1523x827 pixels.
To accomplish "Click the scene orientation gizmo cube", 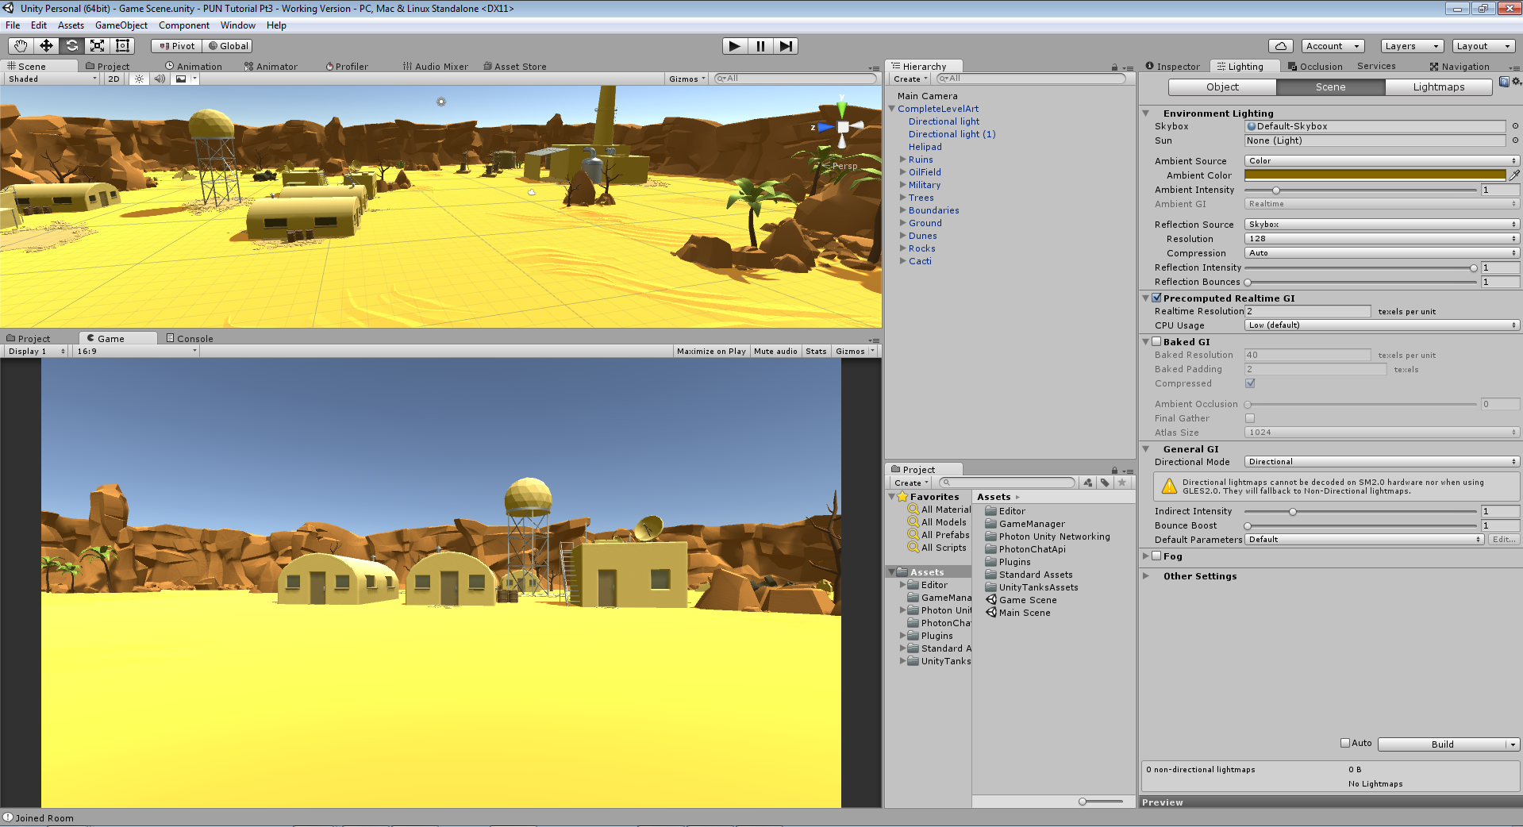I will click(843, 127).
